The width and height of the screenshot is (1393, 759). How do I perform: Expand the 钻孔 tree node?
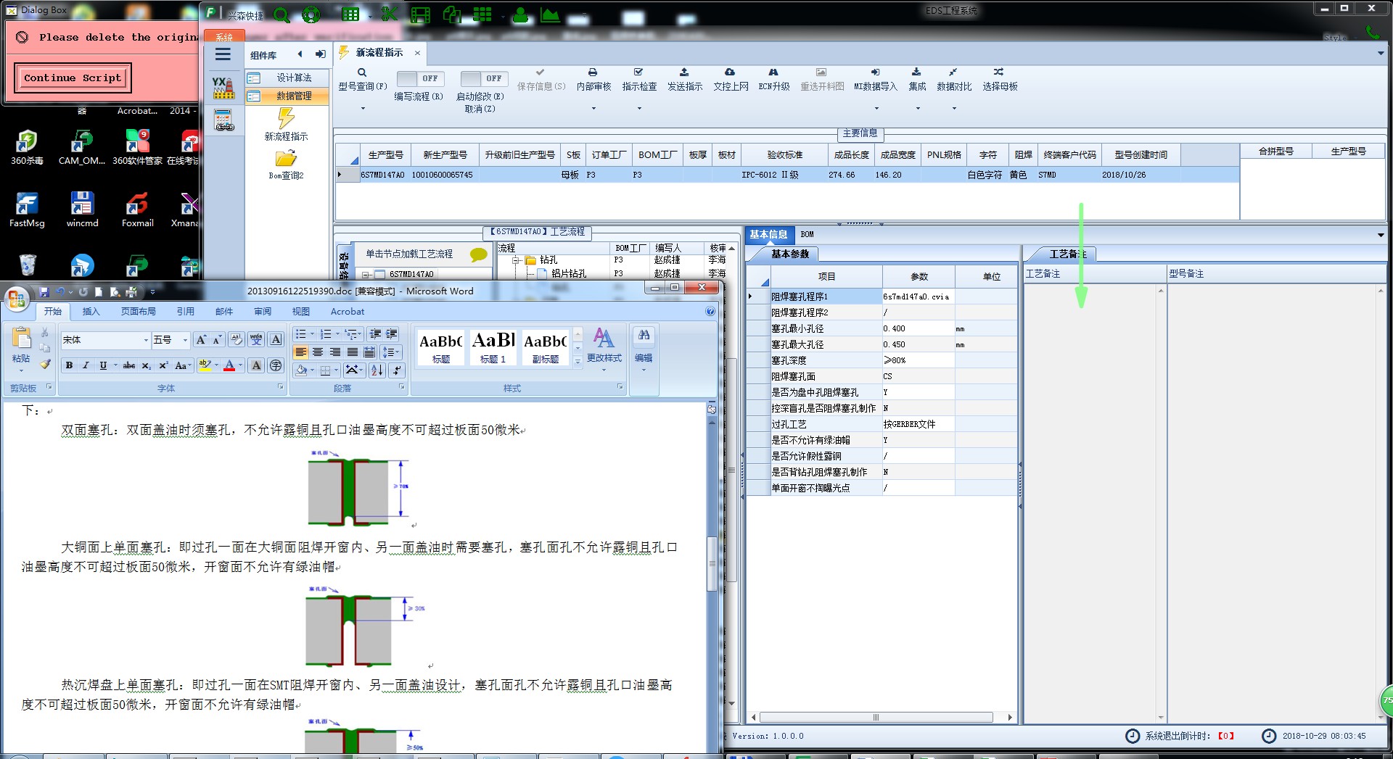516,260
